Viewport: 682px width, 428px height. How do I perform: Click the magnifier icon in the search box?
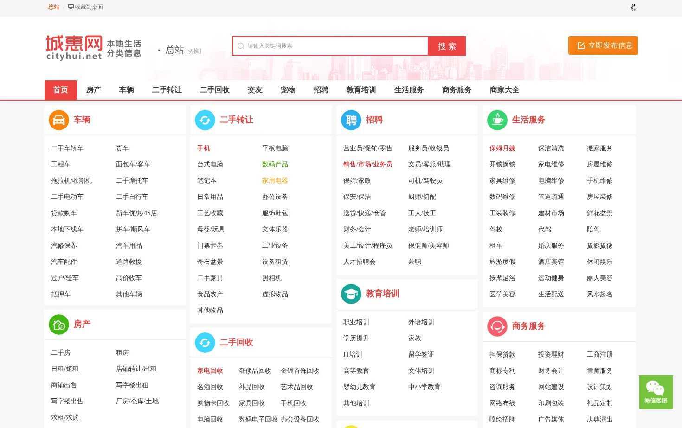241,46
